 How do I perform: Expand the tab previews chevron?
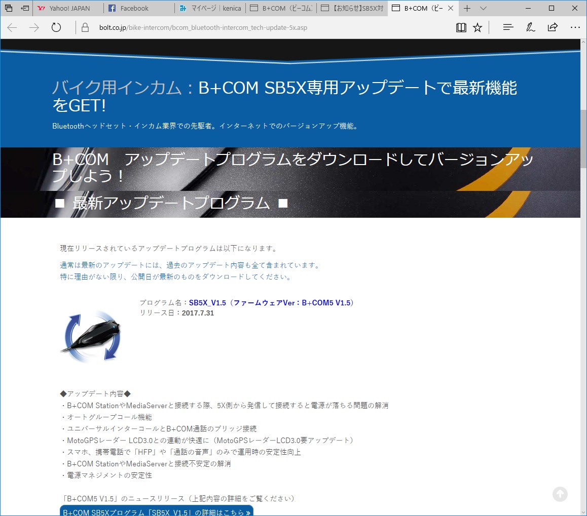coord(483,8)
